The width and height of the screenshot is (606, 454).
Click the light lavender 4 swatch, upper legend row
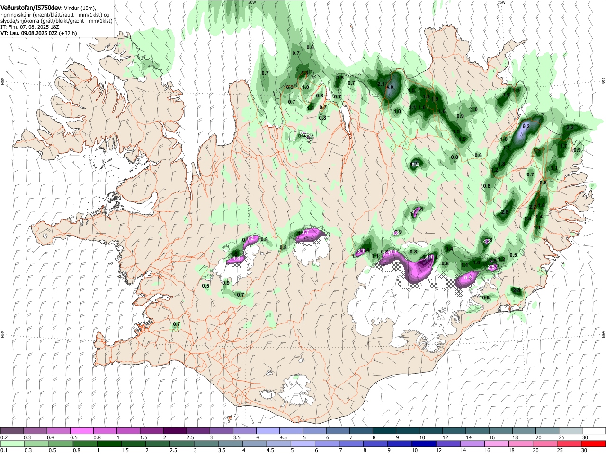(x=267, y=431)
